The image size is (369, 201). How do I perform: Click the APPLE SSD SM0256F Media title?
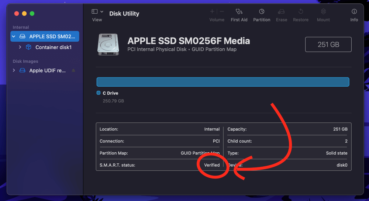[x=189, y=41]
